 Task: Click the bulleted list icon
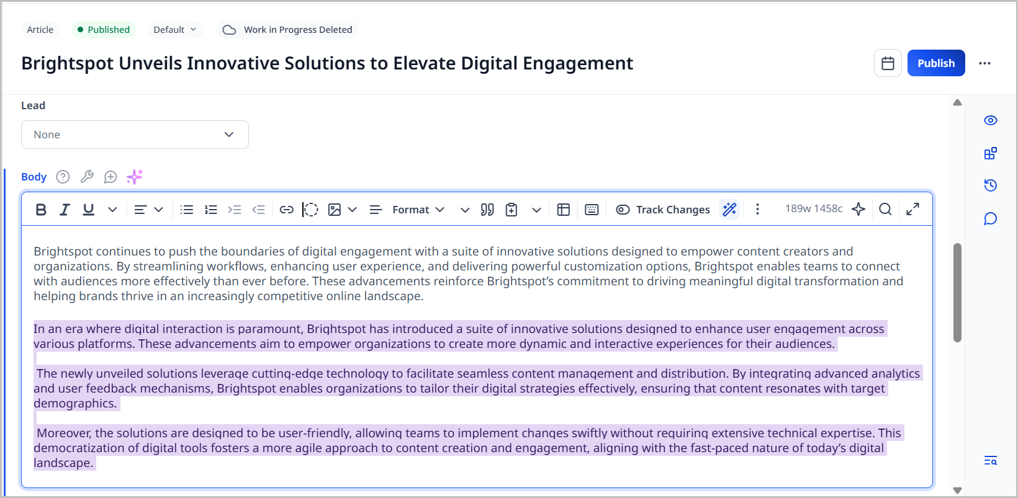[186, 210]
